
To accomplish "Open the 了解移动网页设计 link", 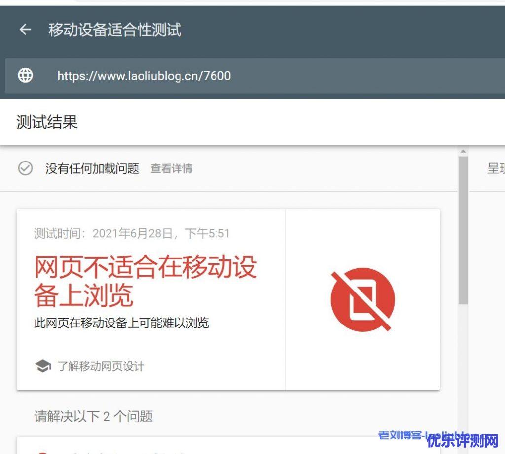I will 101,366.
